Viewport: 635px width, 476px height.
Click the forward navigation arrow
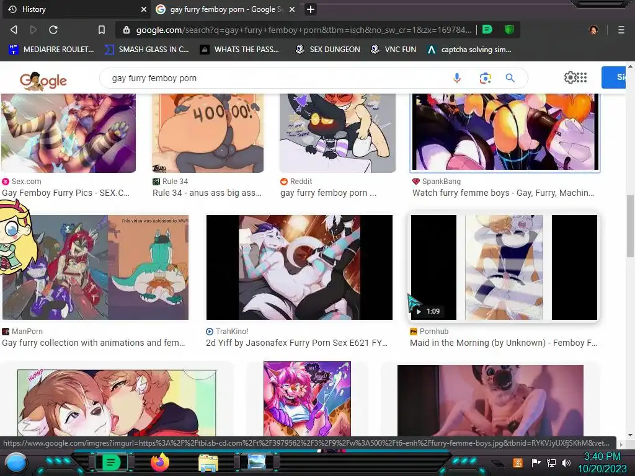pos(33,30)
